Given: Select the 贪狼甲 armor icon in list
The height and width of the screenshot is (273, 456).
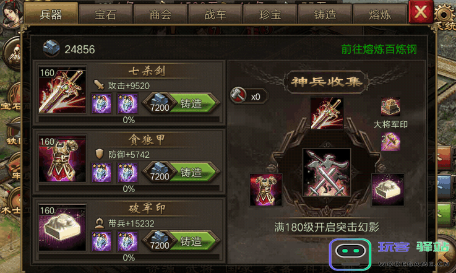Looking at the screenshot, I should coord(62,158).
